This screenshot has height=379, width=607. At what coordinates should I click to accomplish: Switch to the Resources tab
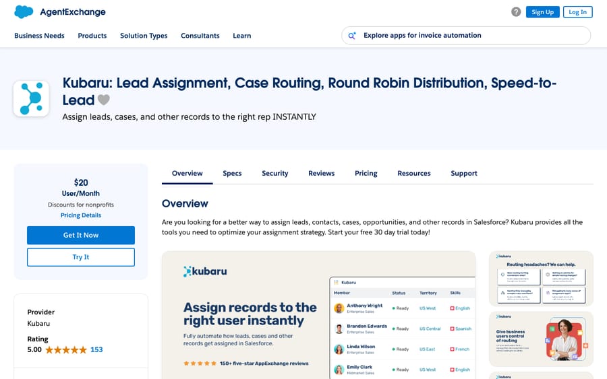point(414,174)
